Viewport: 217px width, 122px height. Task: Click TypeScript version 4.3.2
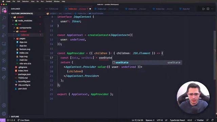click(x=190, y=120)
